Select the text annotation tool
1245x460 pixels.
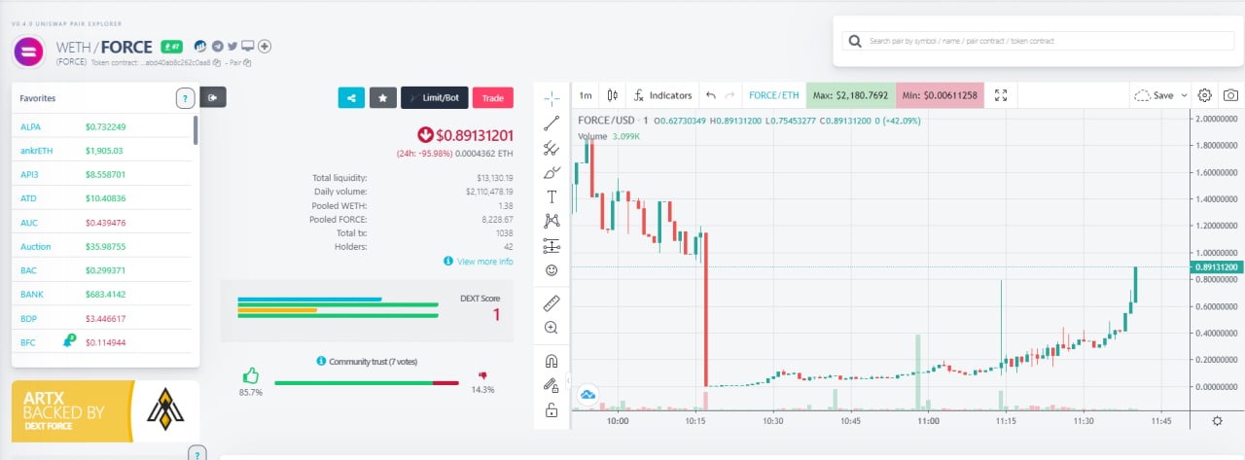coord(551,196)
